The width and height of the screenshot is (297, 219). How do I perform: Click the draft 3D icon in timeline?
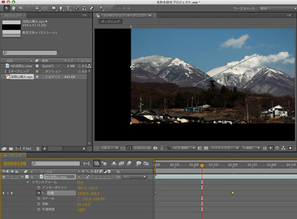[105, 163]
